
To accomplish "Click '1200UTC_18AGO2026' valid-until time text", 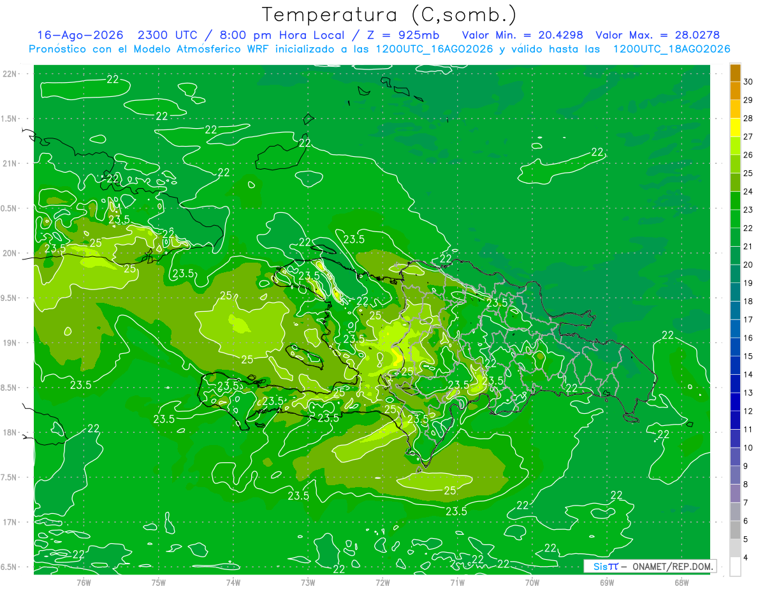I will (672, 49).
